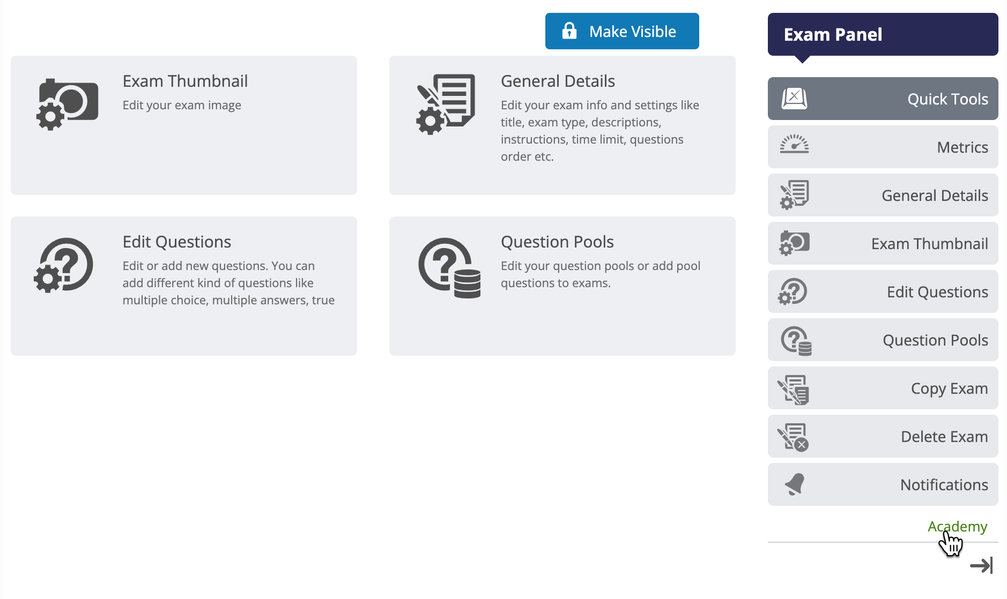This screenshot has width=1007, height=599.
Task: Open the Academy link
Action: [957, 527]
